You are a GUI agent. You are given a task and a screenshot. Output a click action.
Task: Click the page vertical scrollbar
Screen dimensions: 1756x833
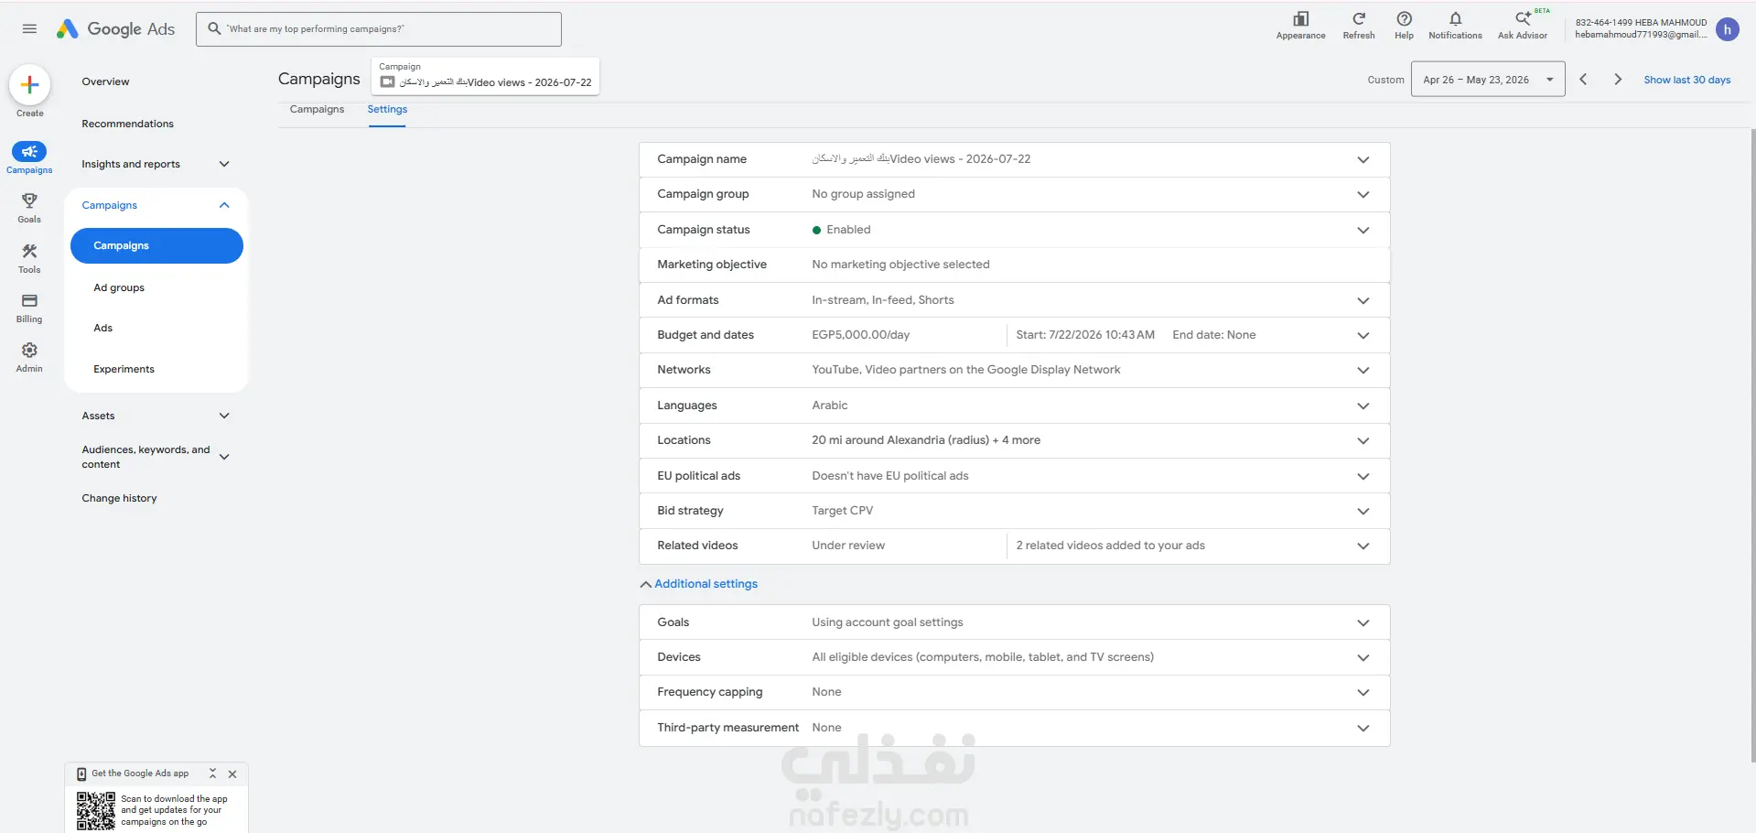click(1752, 445)
